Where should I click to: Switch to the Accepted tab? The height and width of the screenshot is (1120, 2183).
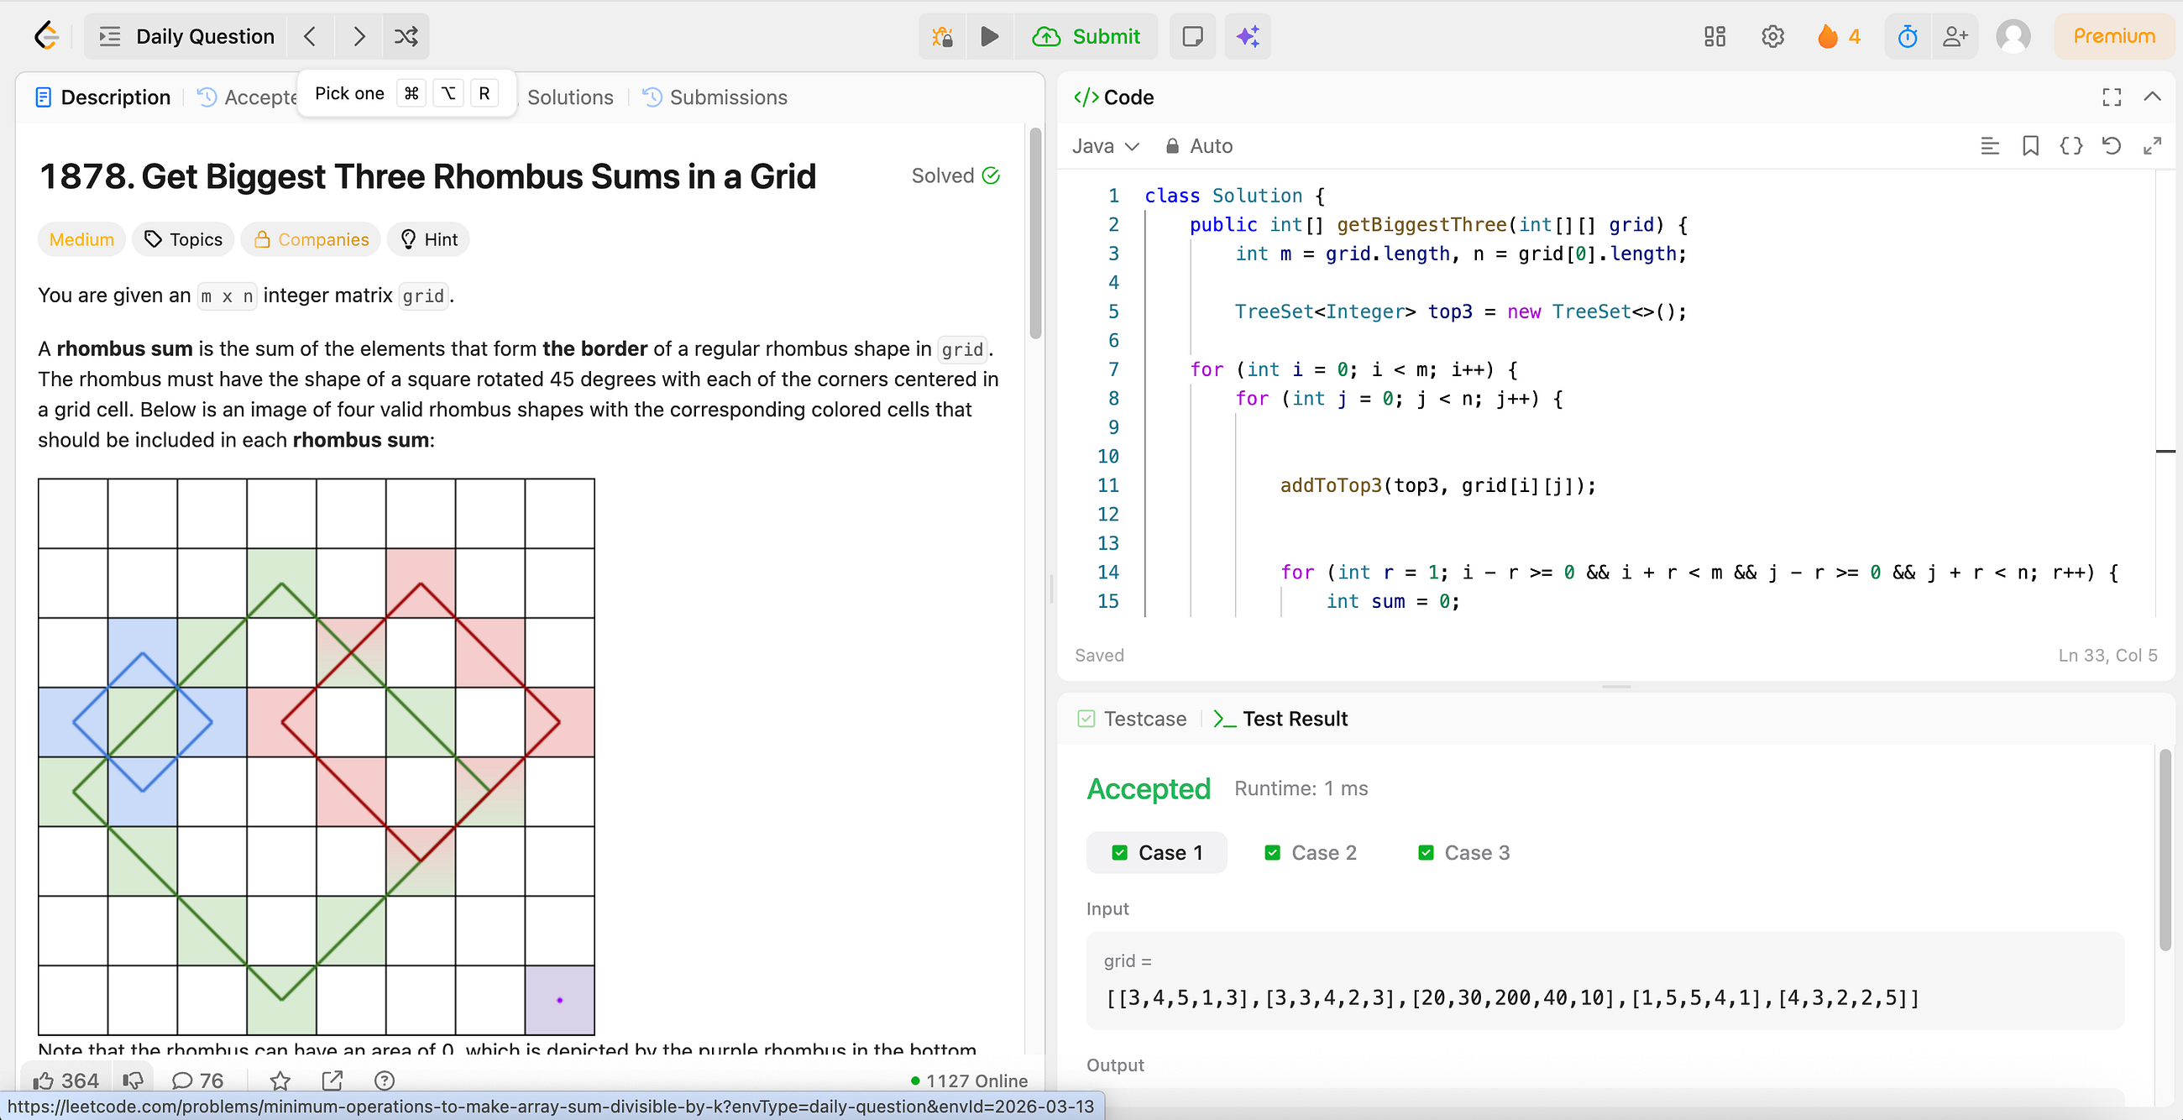[x=248, y=97]
